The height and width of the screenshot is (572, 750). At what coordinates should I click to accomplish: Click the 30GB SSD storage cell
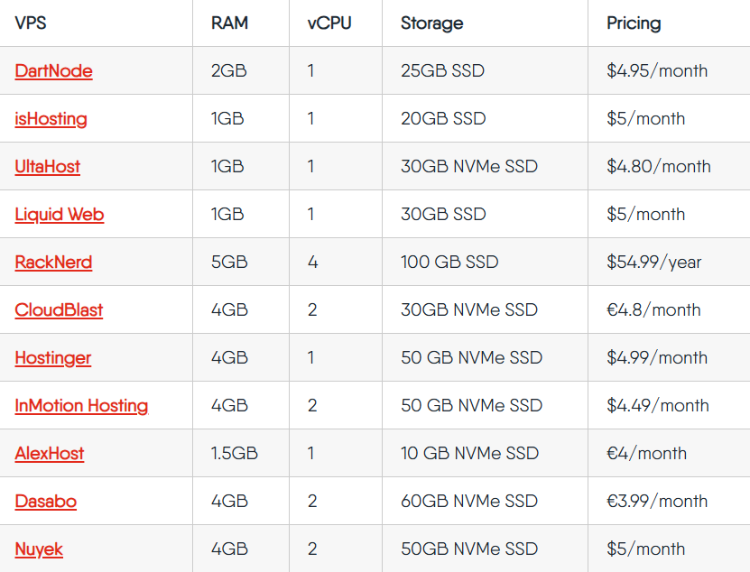click(x=443, y=214)
